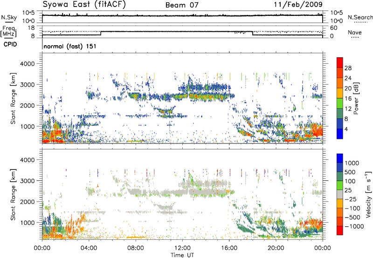
Task: Click the 'N.Sky' label
Action: point(9,17)
